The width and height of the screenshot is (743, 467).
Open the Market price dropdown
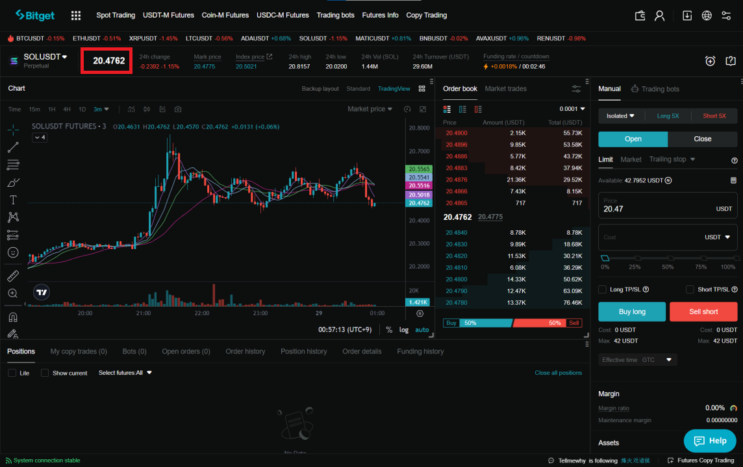(370, 110)
